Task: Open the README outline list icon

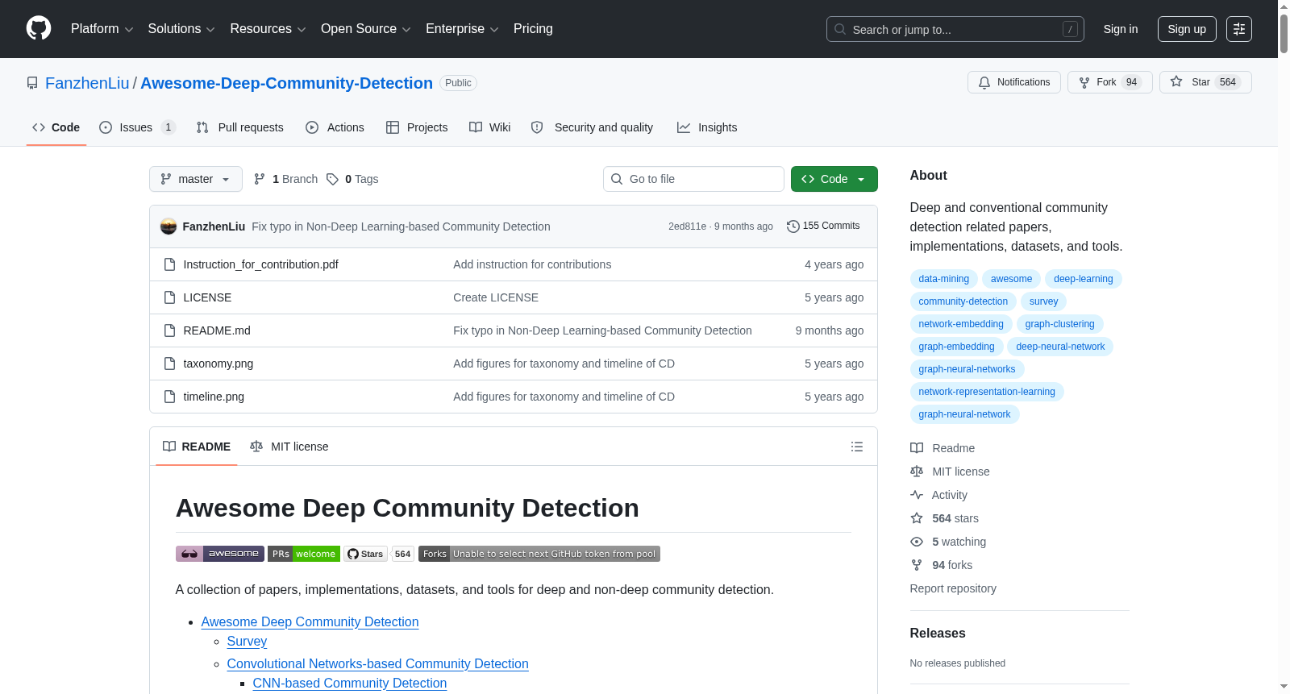Action: point(857,447)
